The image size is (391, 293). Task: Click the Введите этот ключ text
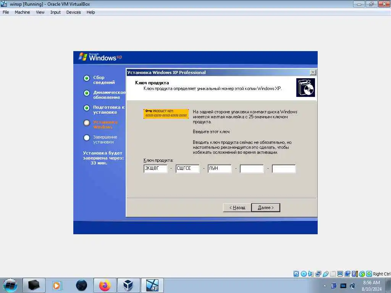212,132
